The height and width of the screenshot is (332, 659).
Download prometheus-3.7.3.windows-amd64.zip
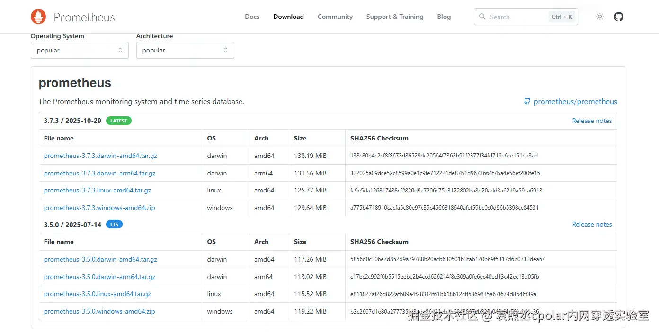[99, 208]
